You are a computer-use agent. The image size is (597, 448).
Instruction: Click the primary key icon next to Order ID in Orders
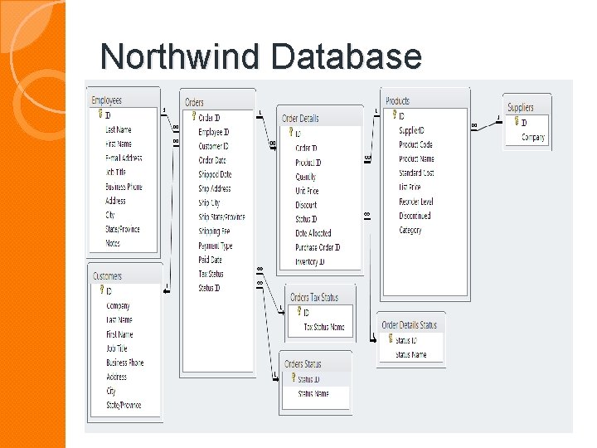click(194, 116)
